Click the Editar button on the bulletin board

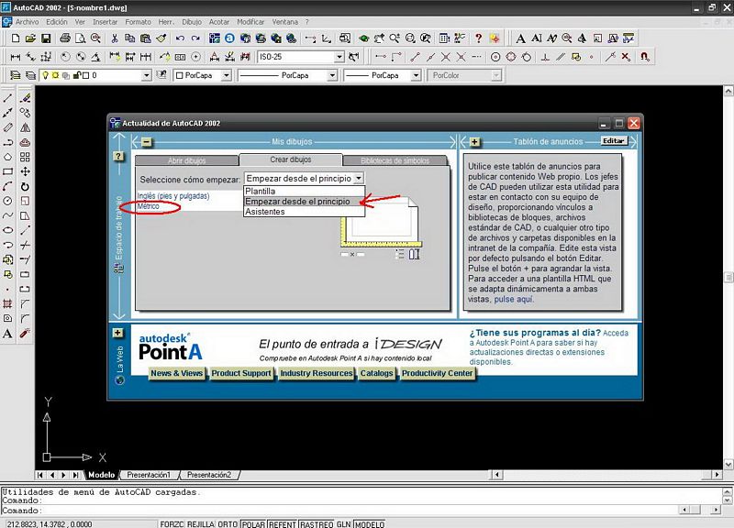(613, 141)
